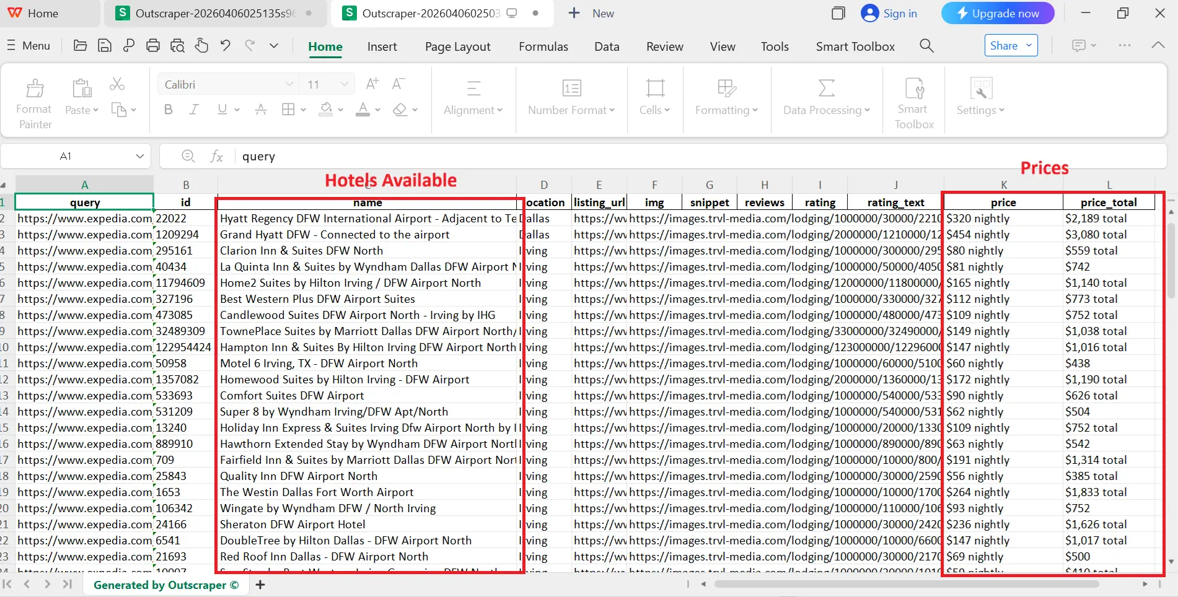Expand the Data Processing dropdown

827,110
